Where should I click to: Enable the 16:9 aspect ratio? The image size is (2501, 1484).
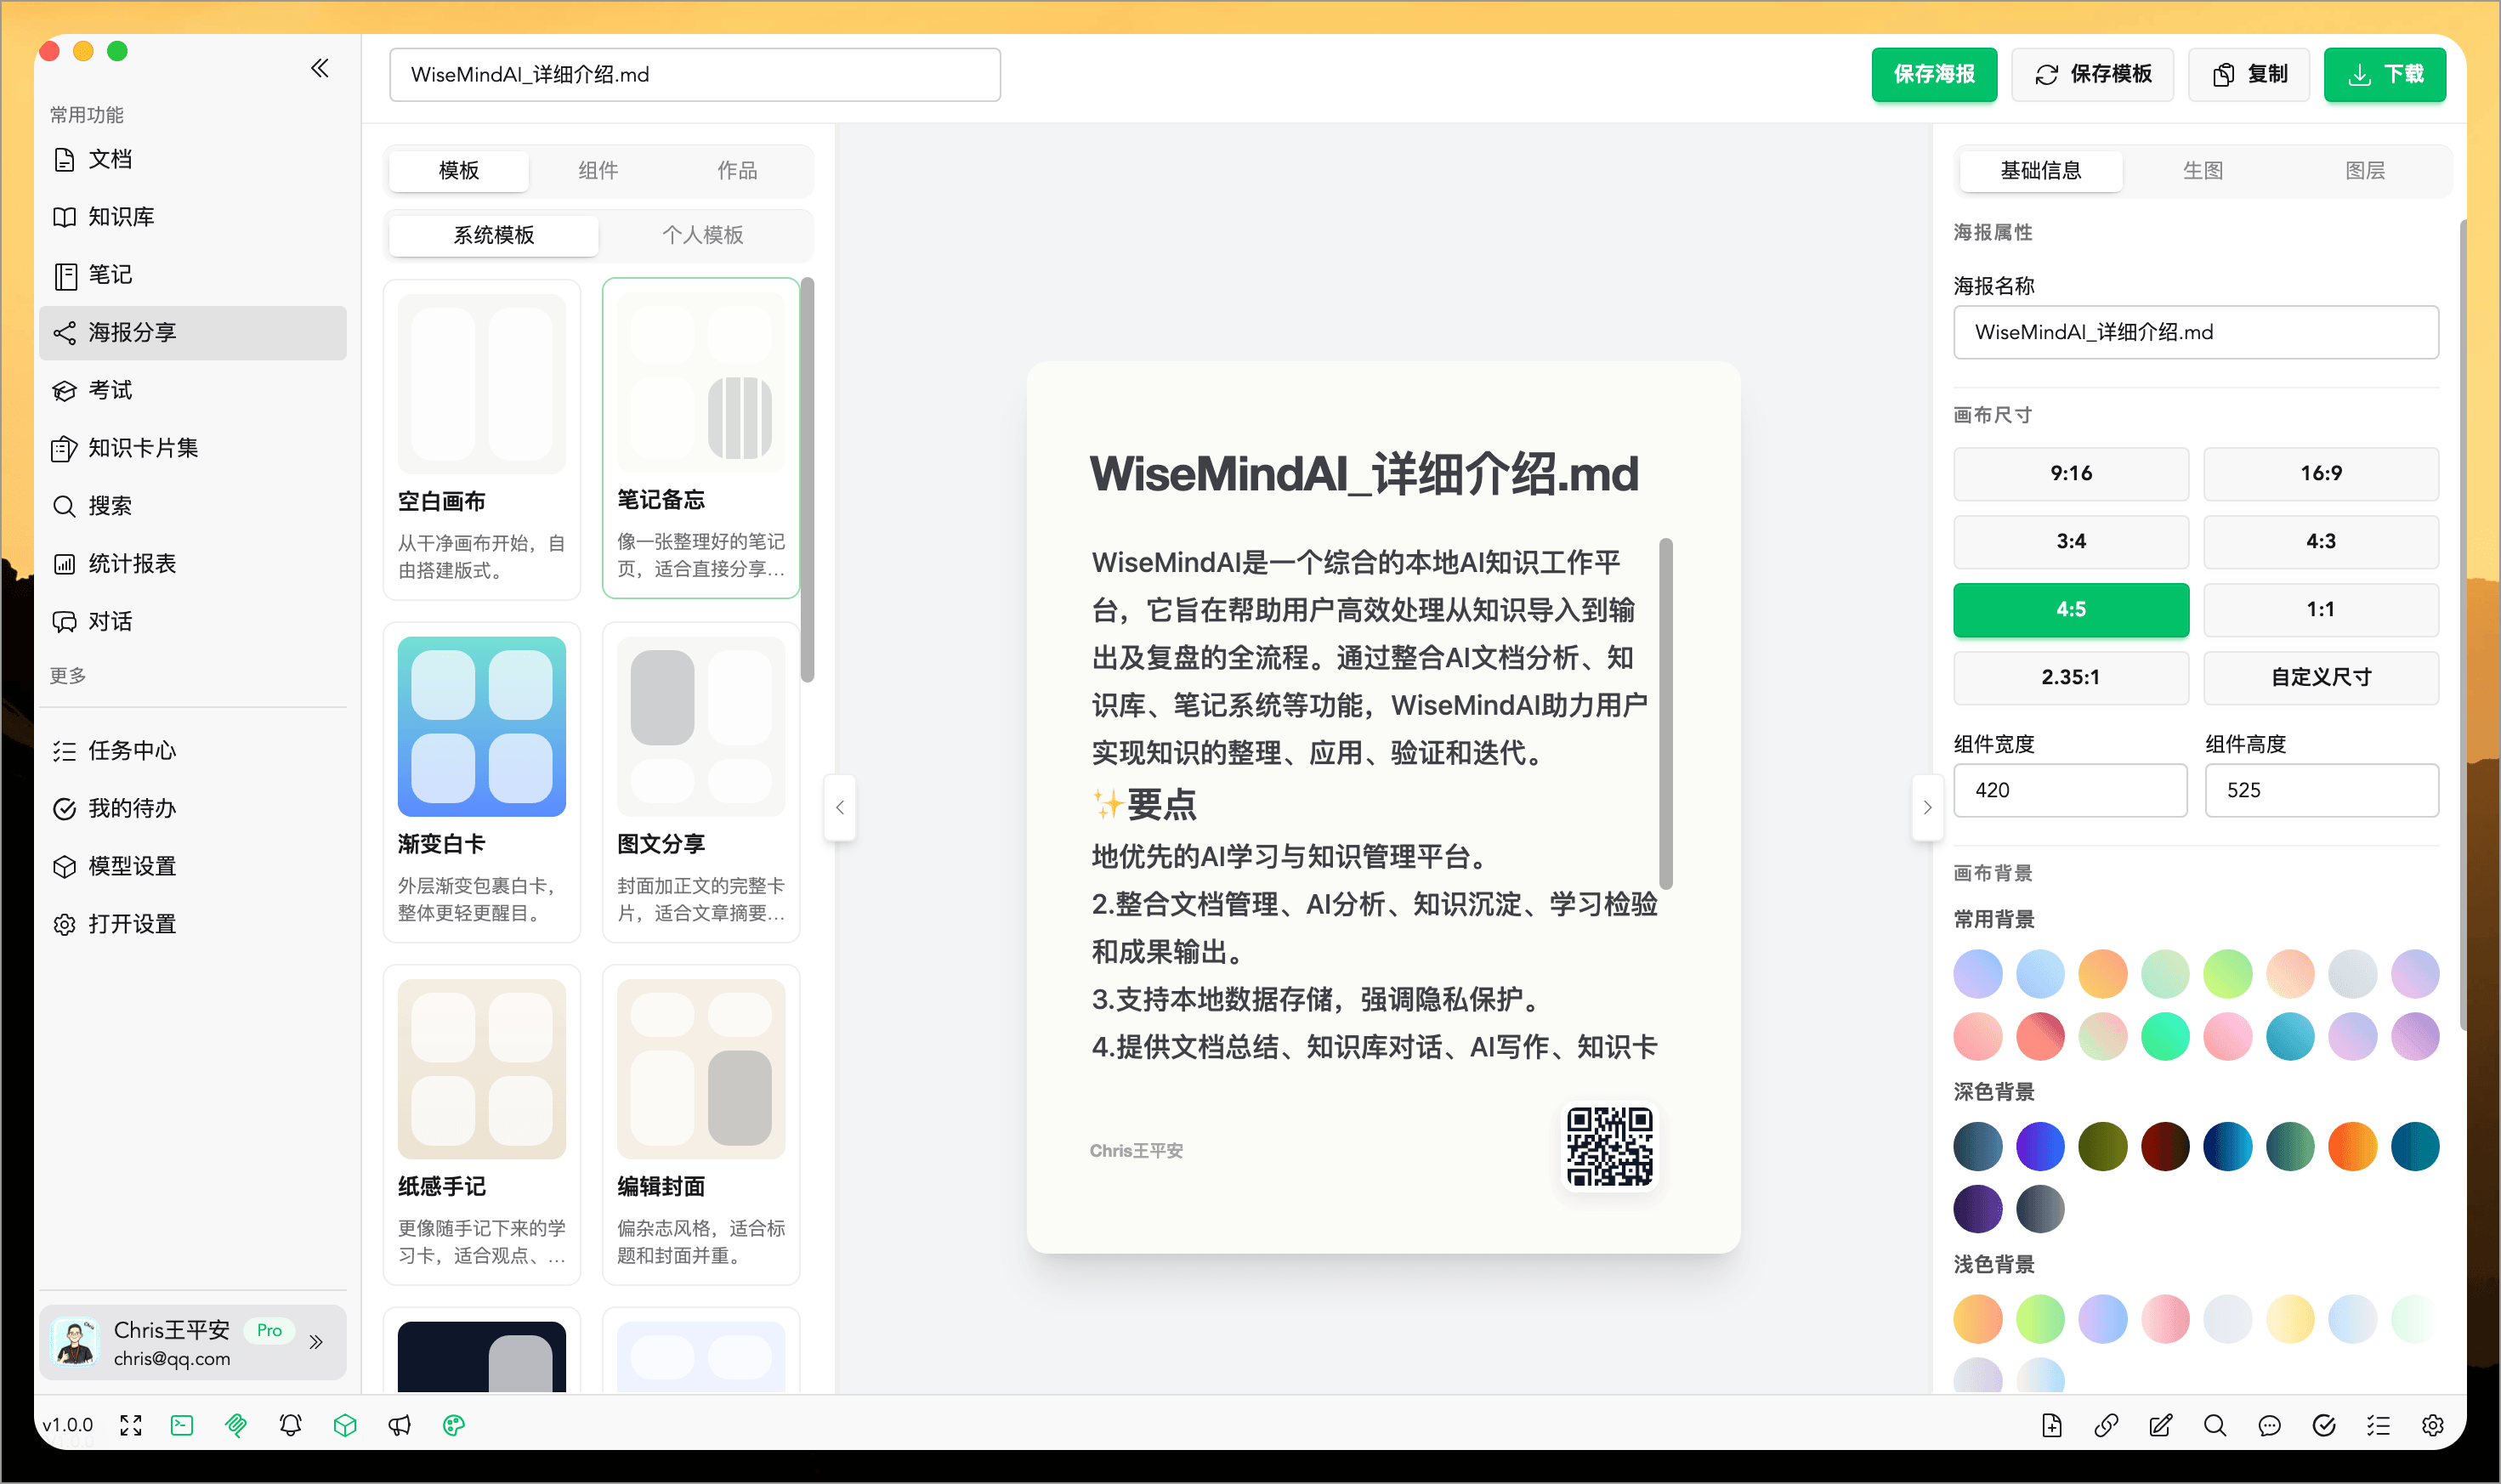click(x=2321, y=473)
